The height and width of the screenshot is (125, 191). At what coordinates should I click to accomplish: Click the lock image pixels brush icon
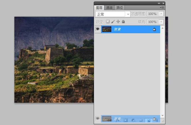(x=113, y=22)
